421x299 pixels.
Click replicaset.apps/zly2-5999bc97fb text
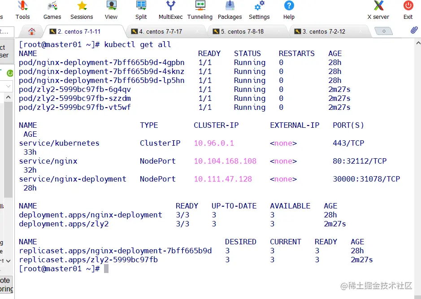88,260
